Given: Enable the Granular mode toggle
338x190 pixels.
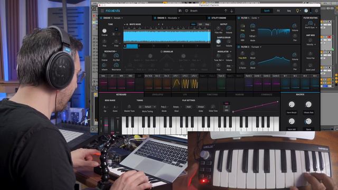Looking at the screenshot, I should (x=162, y=52).
